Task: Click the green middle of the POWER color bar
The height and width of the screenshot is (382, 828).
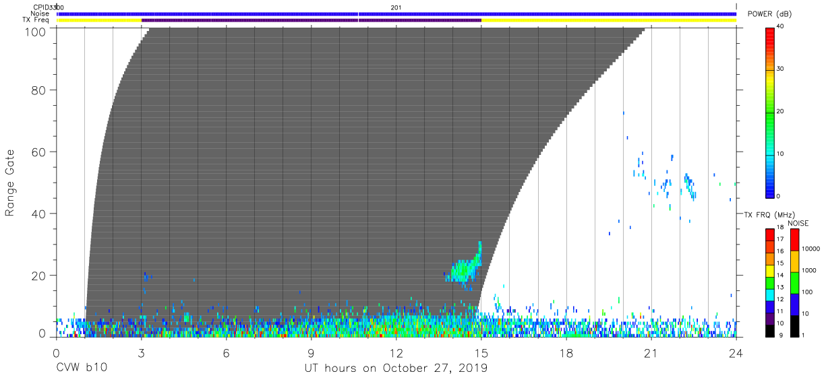Action: click(x=771, y=115)
